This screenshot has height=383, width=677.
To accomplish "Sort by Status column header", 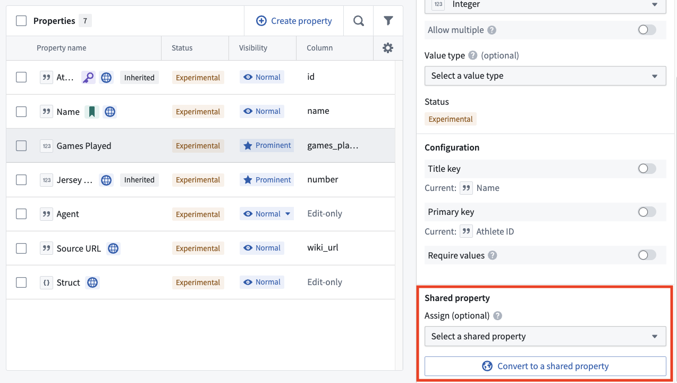I will 182,48.
